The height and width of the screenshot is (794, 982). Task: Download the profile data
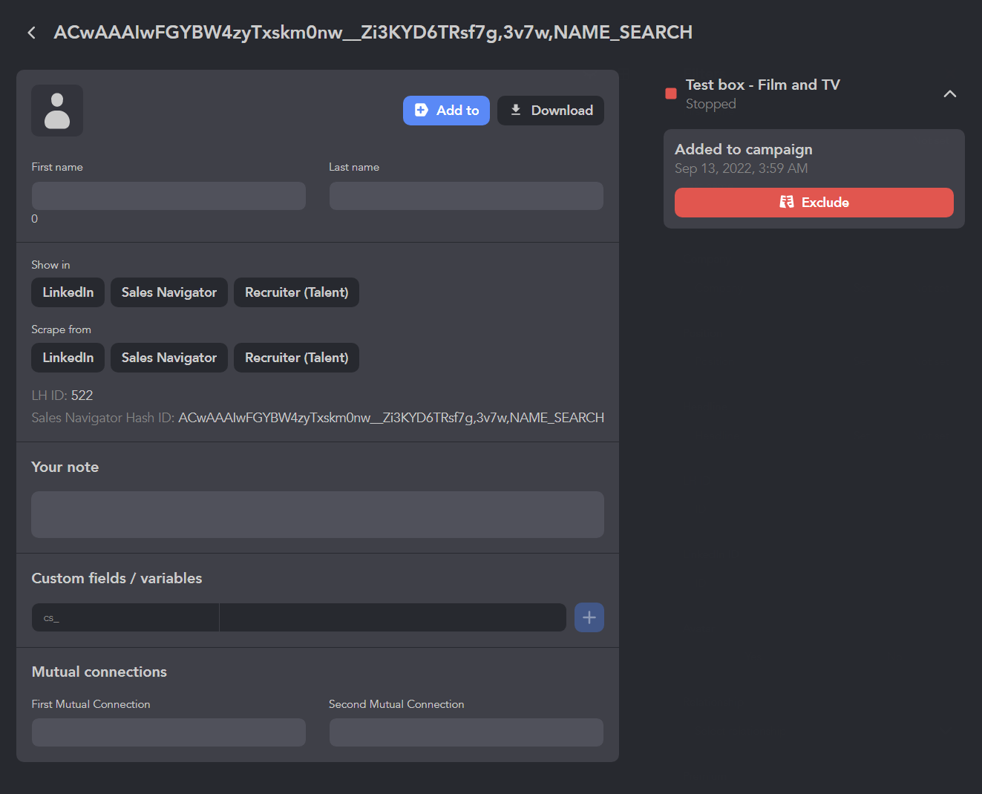click(x=551, y=111)
